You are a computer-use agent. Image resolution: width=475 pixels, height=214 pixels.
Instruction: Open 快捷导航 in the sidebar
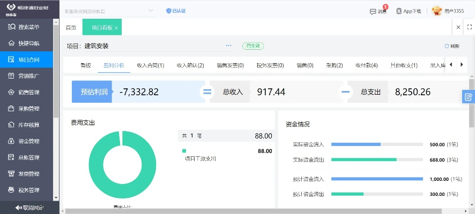pyautogui.click(x=27, y=43)
